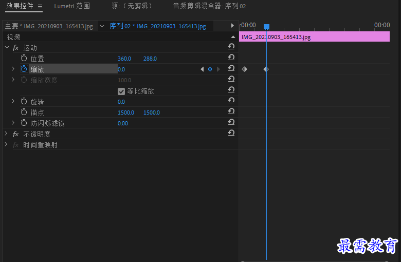Toggle the fx switch for 时间重映射
The image size is (401, 262).
click(x=15, y=145)
